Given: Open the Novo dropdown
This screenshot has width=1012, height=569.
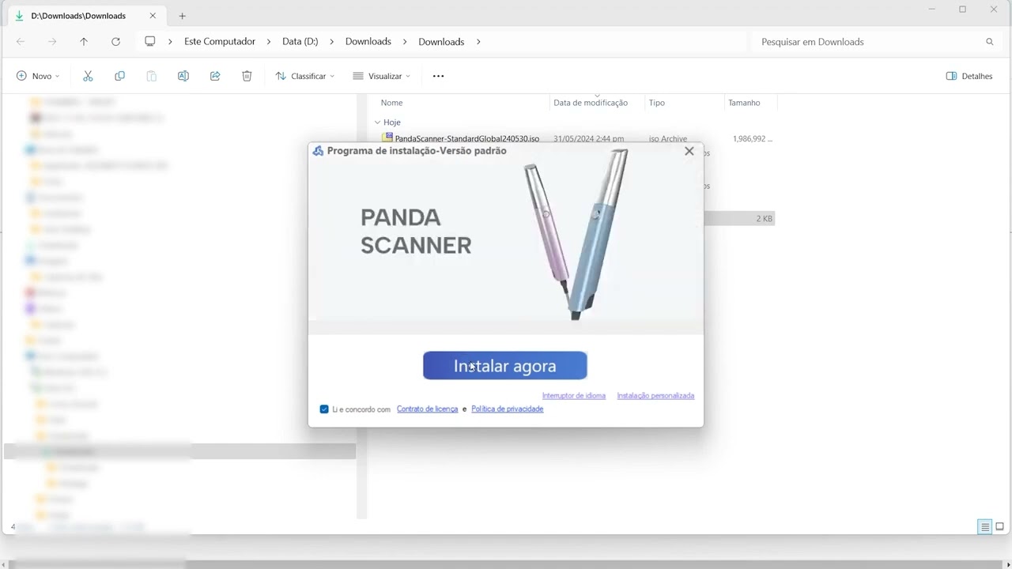Looking at the screenshot, I should click(x=38, y=76).
